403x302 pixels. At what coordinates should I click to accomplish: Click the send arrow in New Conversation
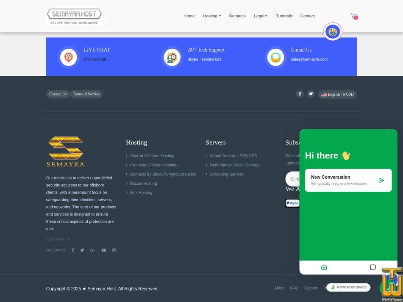pos(381,180)
